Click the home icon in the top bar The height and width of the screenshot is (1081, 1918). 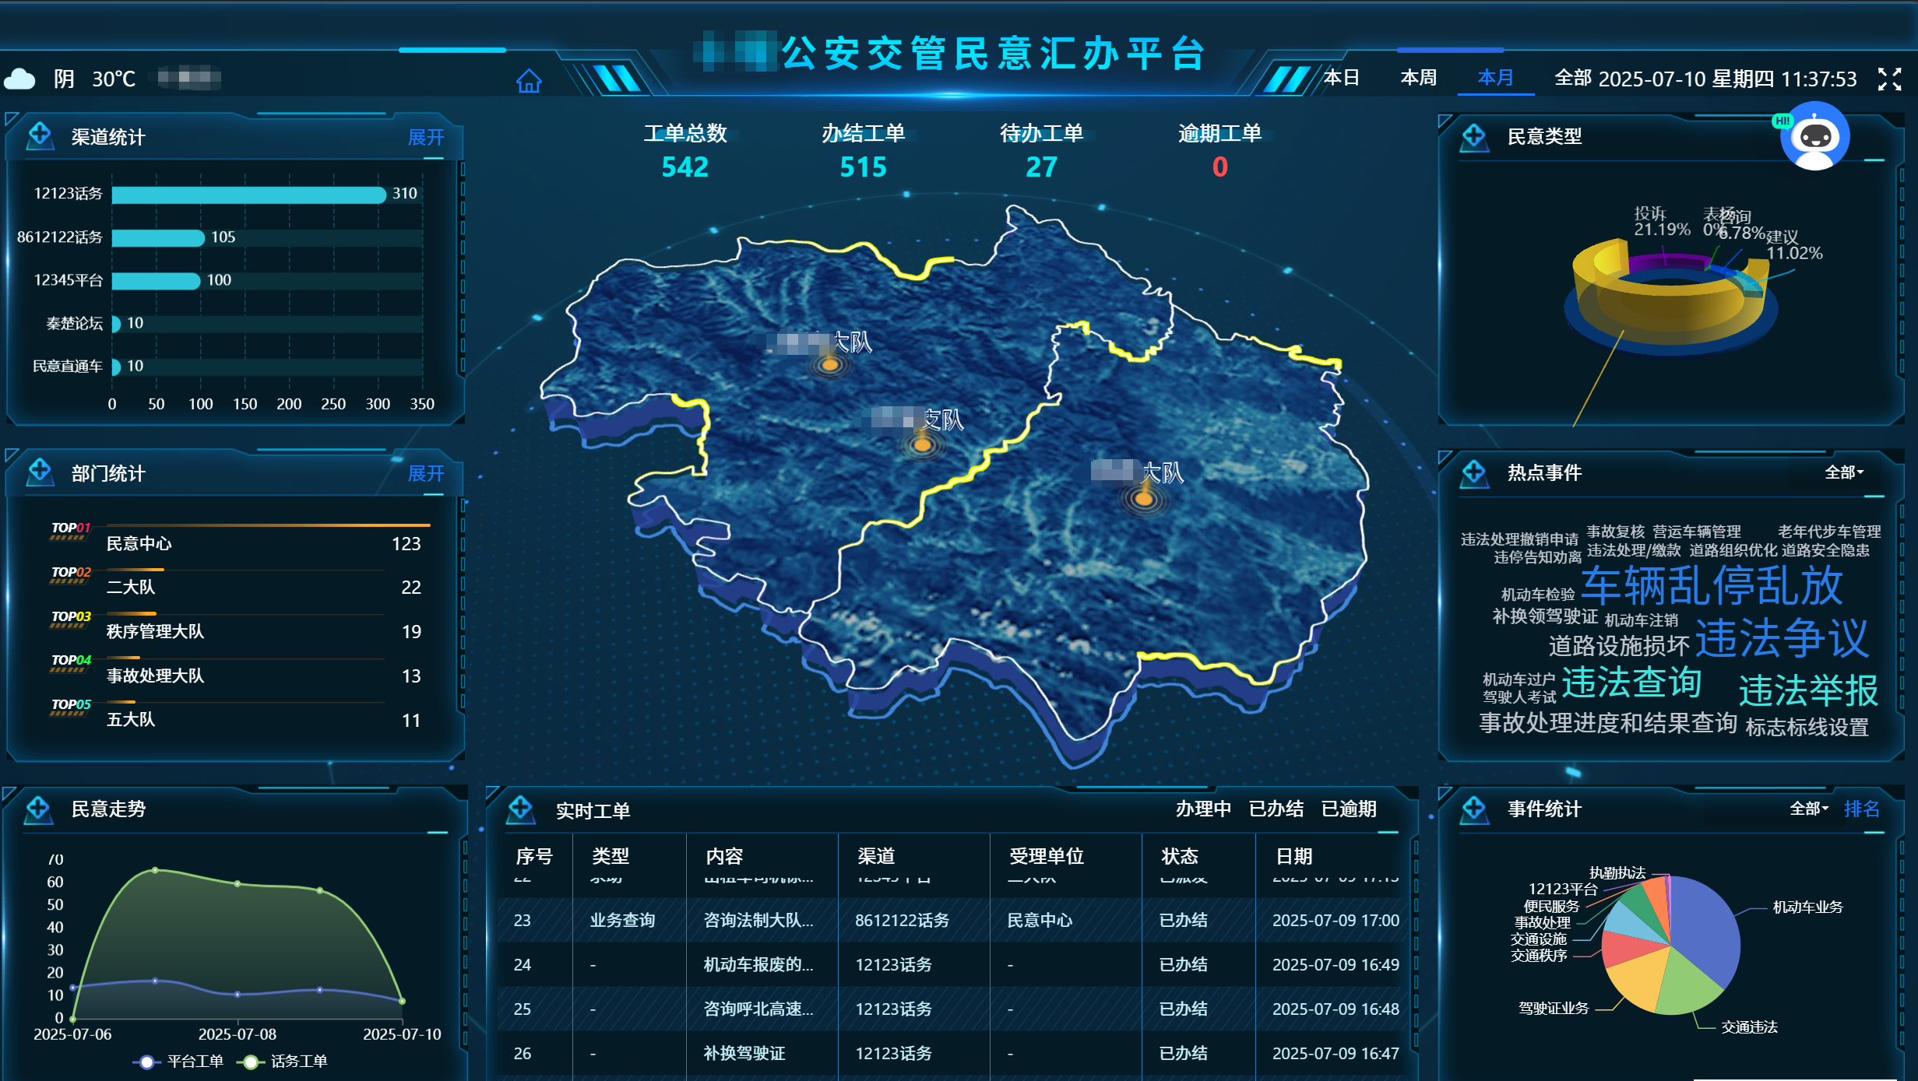click(x=530, y=80)
